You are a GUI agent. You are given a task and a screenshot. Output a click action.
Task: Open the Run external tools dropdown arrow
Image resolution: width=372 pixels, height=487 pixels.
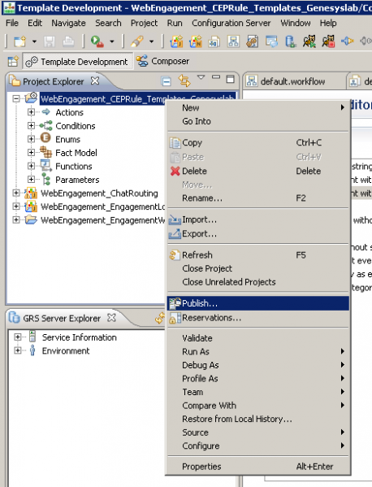tap(112, 41)
